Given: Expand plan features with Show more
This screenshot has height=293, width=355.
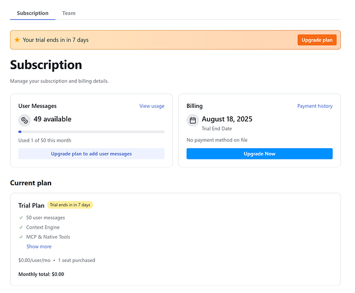Looking at the screenshot, I should (39, 247).
